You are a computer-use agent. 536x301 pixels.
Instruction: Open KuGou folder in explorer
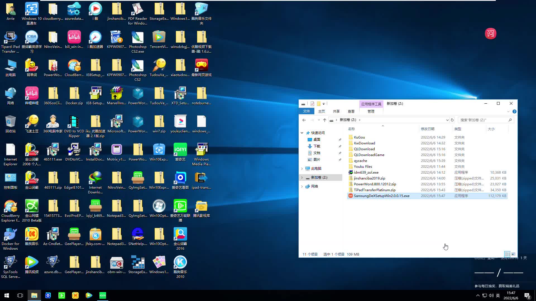pos(359,137)
